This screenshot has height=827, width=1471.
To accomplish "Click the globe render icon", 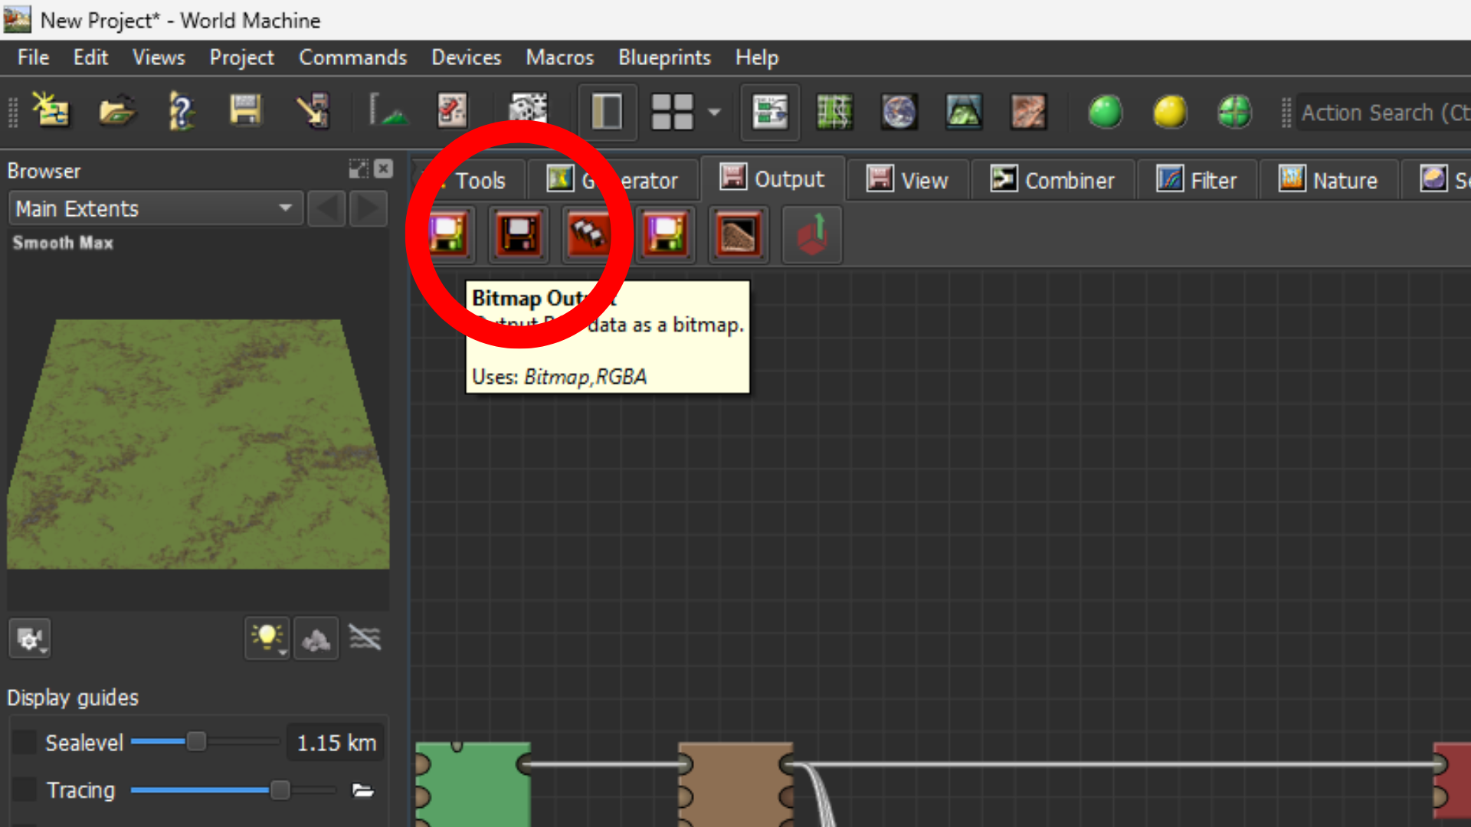I will click(x=899, y=112).
